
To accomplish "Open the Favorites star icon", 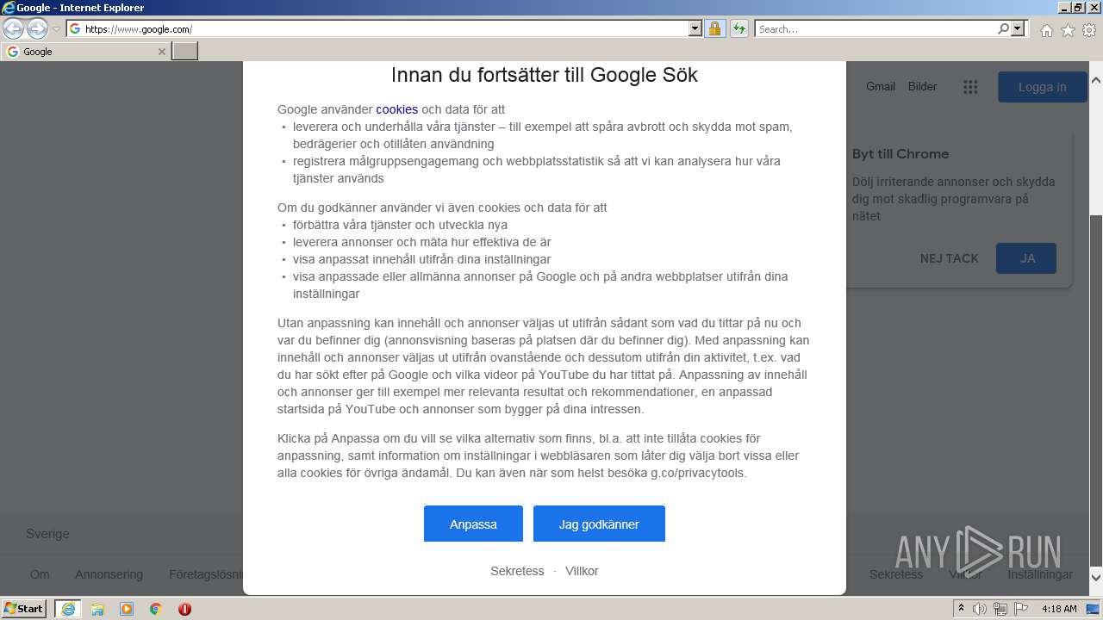I will pyautogui.click(x=1068, y=30).
